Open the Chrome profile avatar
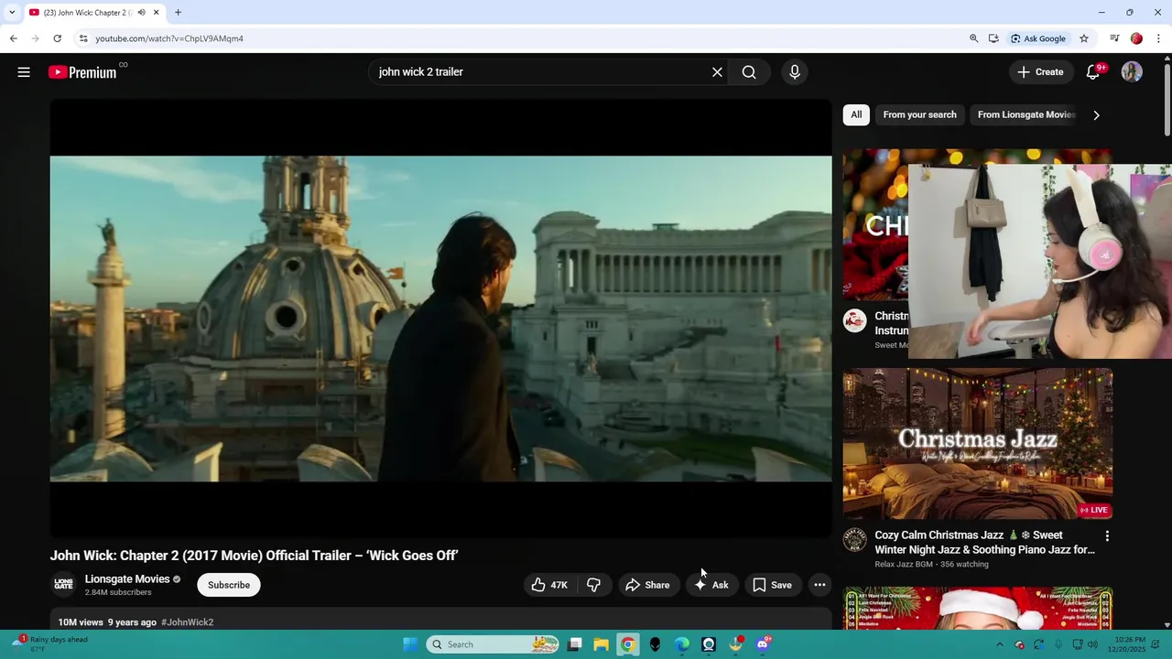The width and height of the screenshot is (1172, 659). pyautogui.click(x=1136, y=38)
